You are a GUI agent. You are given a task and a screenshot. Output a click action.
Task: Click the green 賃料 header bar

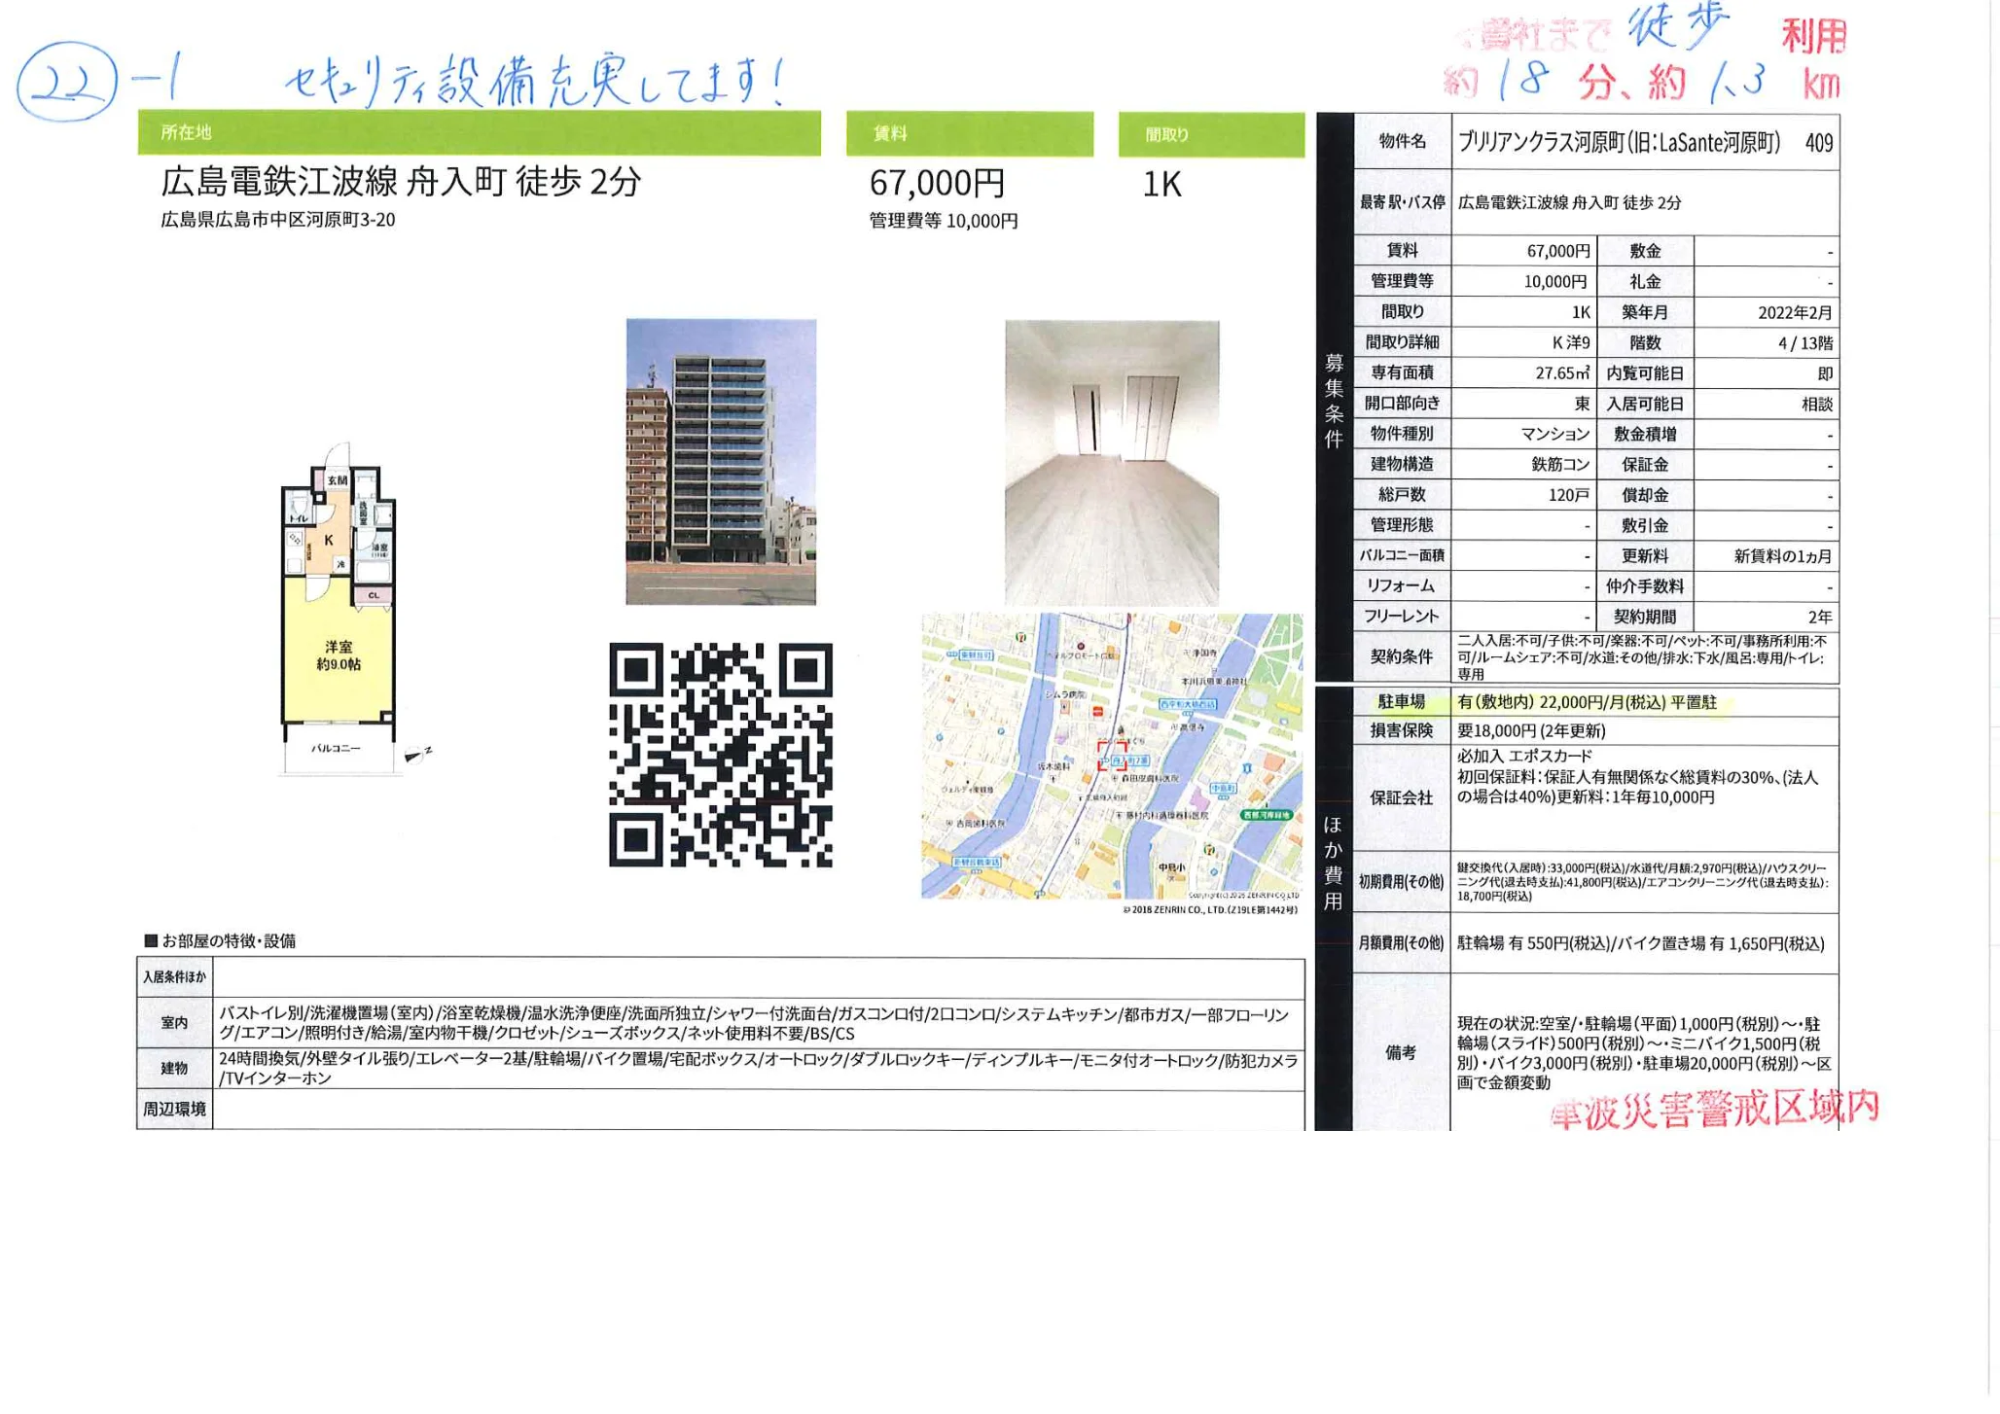[x=969, y=133]
